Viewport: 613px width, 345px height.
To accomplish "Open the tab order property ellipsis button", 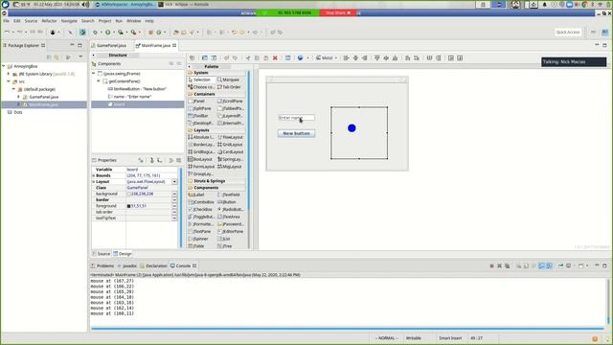I will pos(174,212).
